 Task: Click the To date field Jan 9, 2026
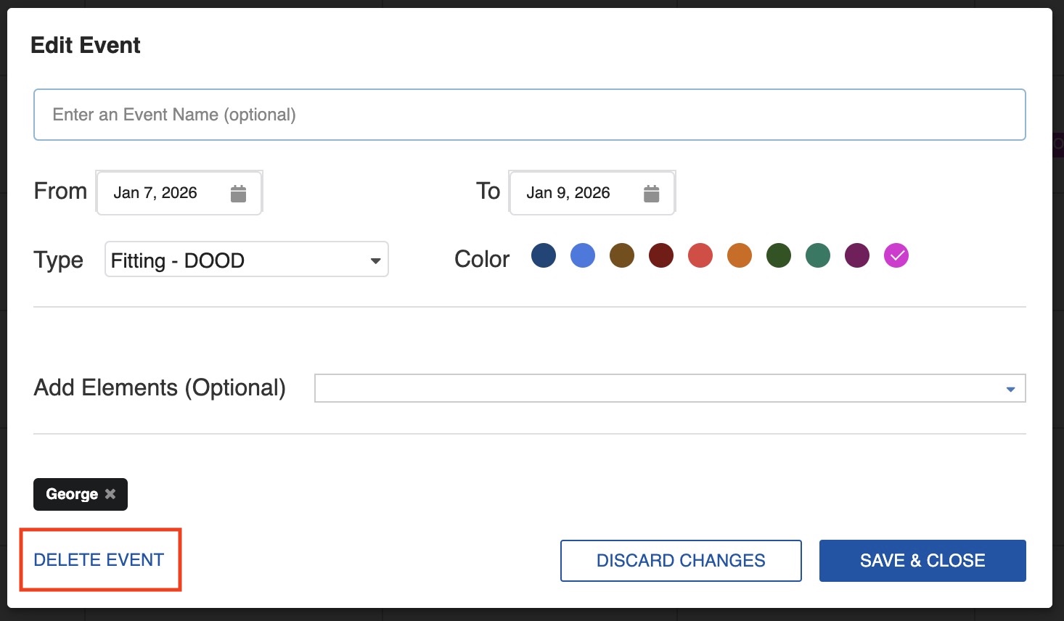[x=568, y=193]
